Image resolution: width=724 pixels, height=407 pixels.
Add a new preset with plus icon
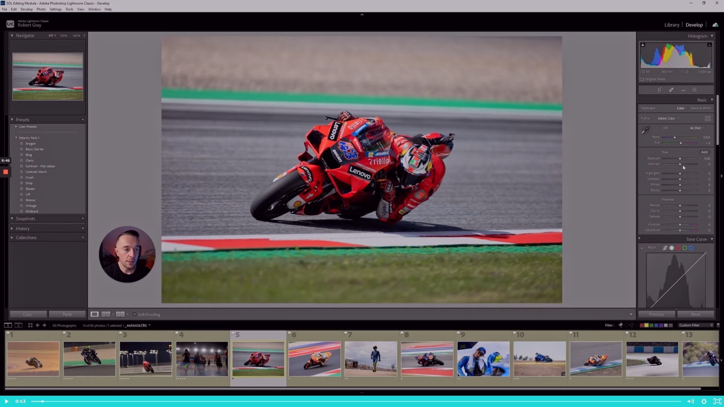point(83,120)
